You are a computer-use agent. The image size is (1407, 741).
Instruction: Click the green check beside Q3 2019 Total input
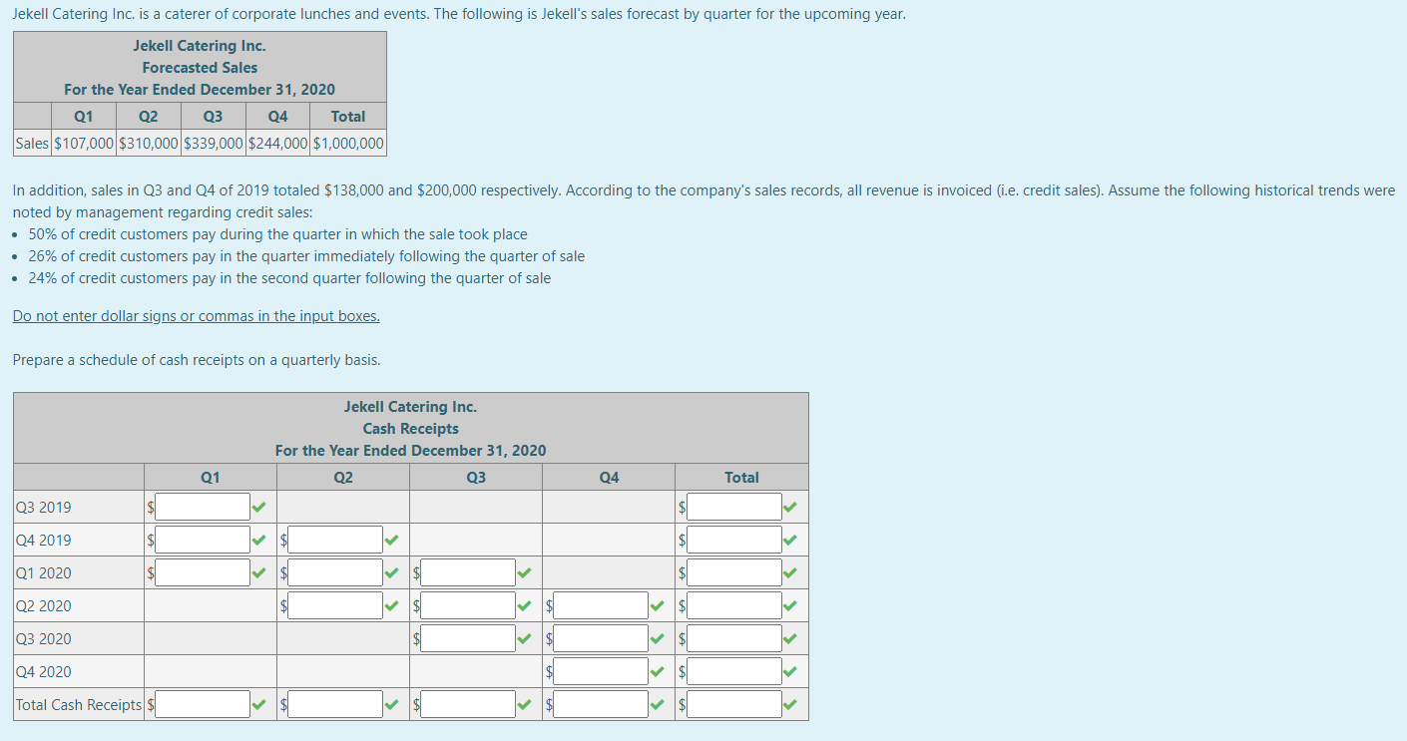(790, 508)
